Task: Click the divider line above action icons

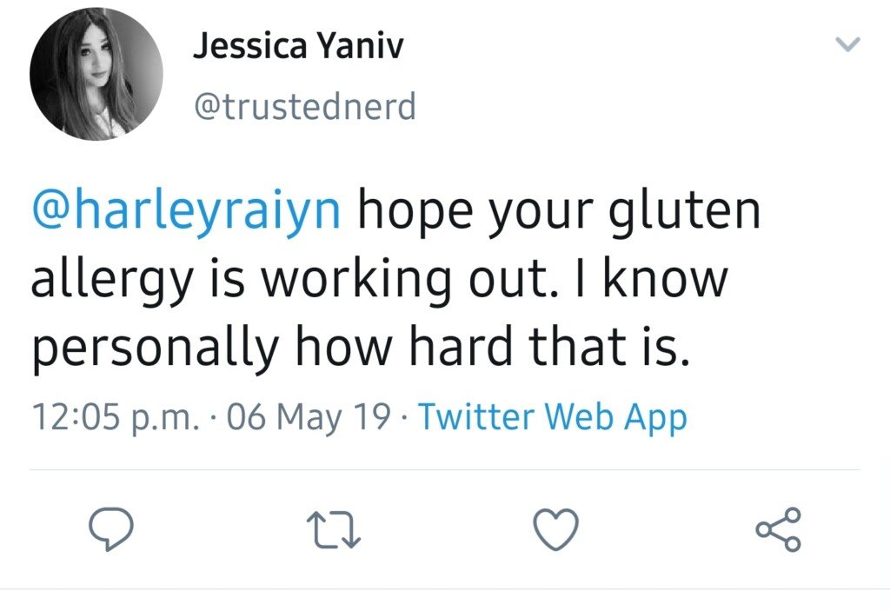Action: pyautogui.click(x=445, y=469)
